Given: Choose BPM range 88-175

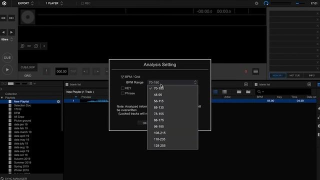Looking at the screenshot, I should 172,120.
